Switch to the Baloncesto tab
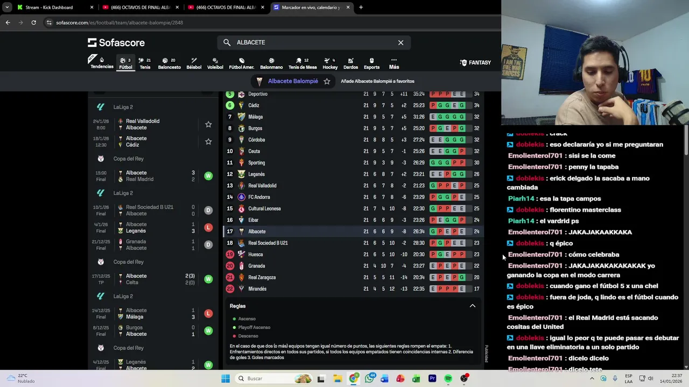The width and height of the screenshot is (689, 387). (x=169, y=63)
